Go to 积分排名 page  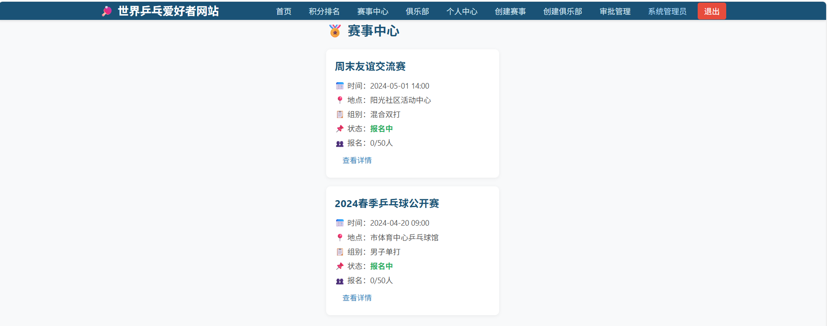coord(324,11)
